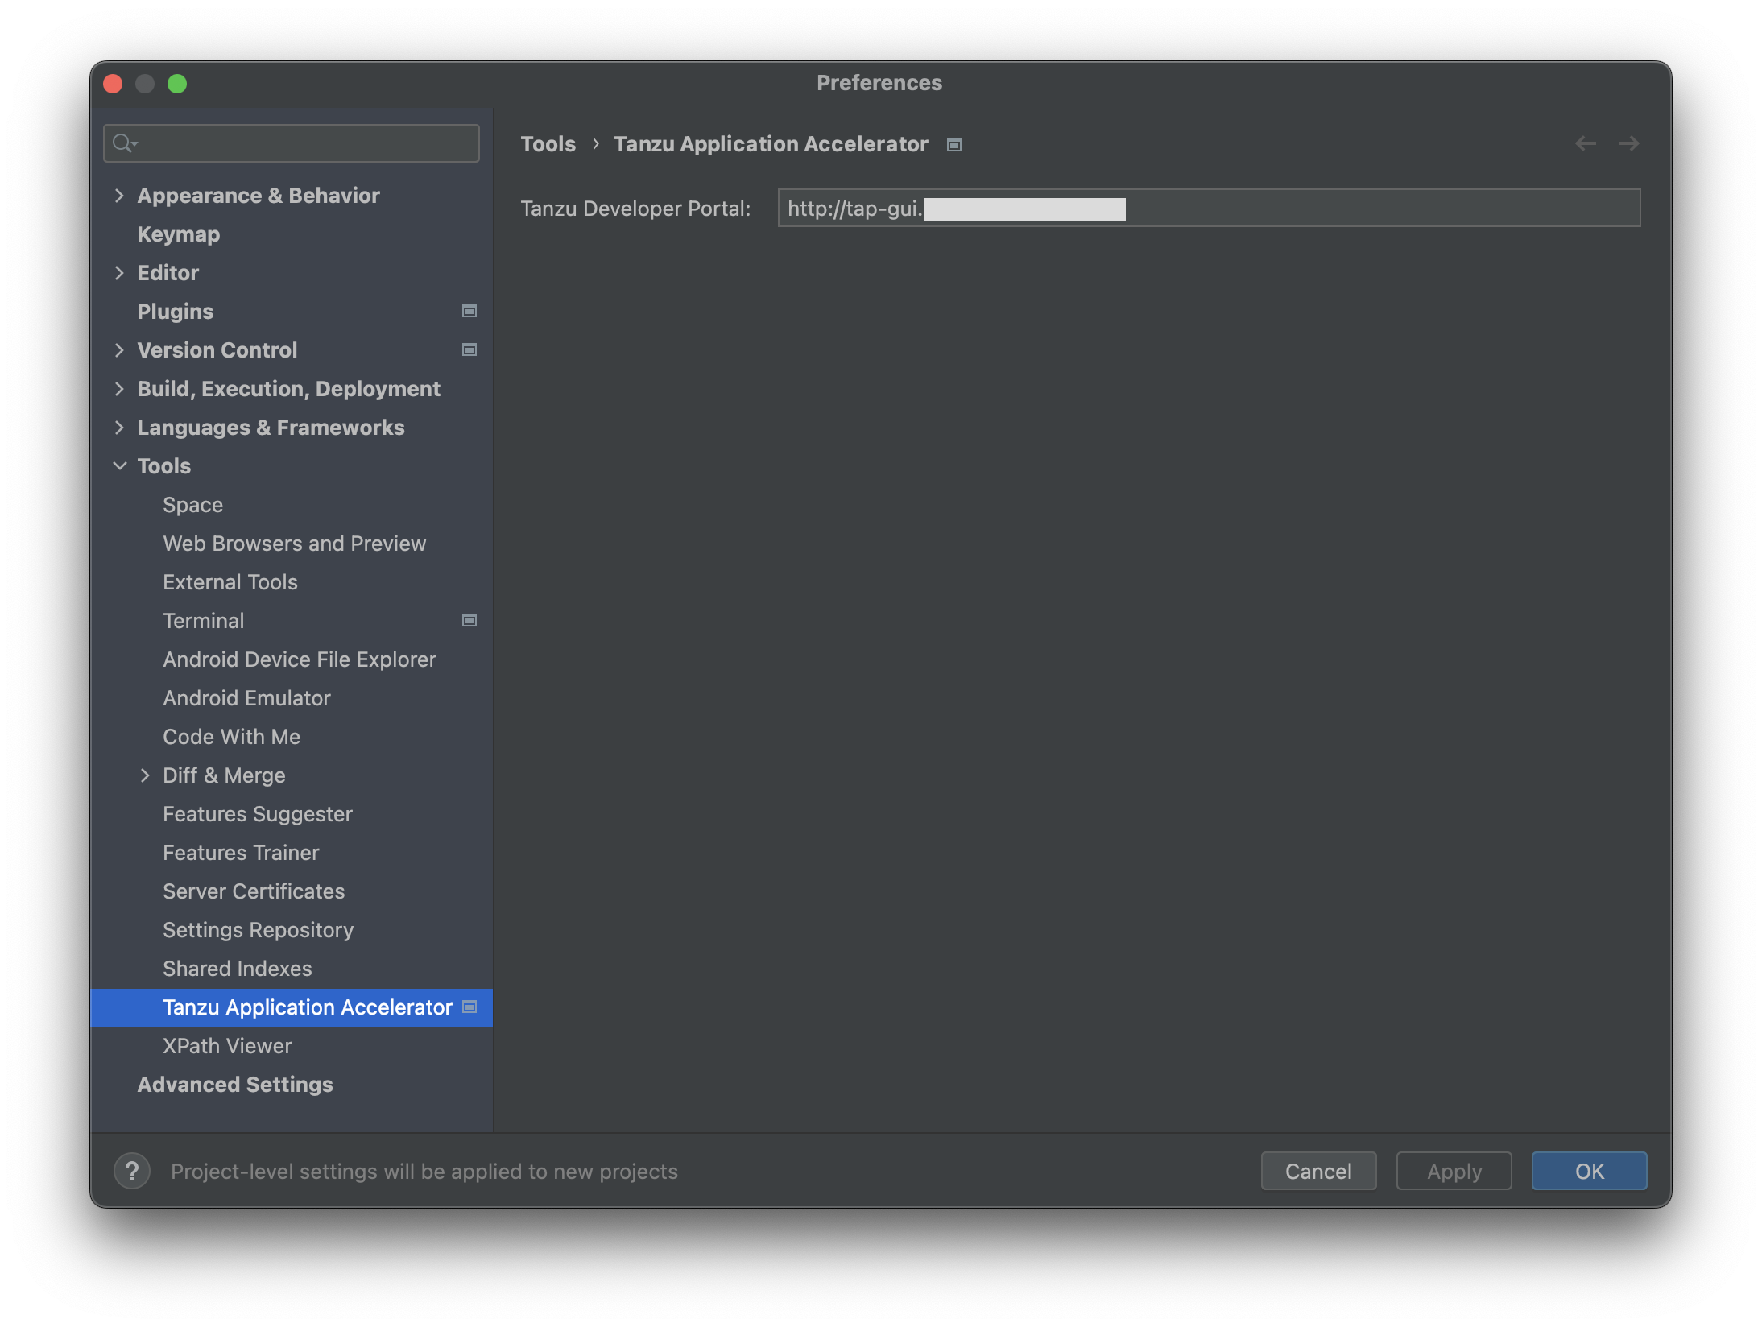1762x1327 pixels.
Task: Expand Languages & Frameworks section
Action: tap(119, 428)
